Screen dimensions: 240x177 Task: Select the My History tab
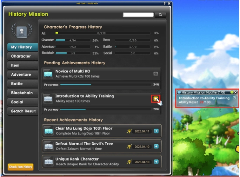pos(22,47)
